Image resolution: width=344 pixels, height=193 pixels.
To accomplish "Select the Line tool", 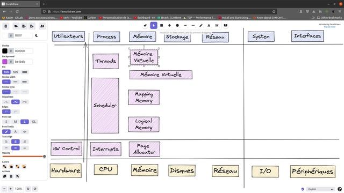I will click(x=193, y=26).
